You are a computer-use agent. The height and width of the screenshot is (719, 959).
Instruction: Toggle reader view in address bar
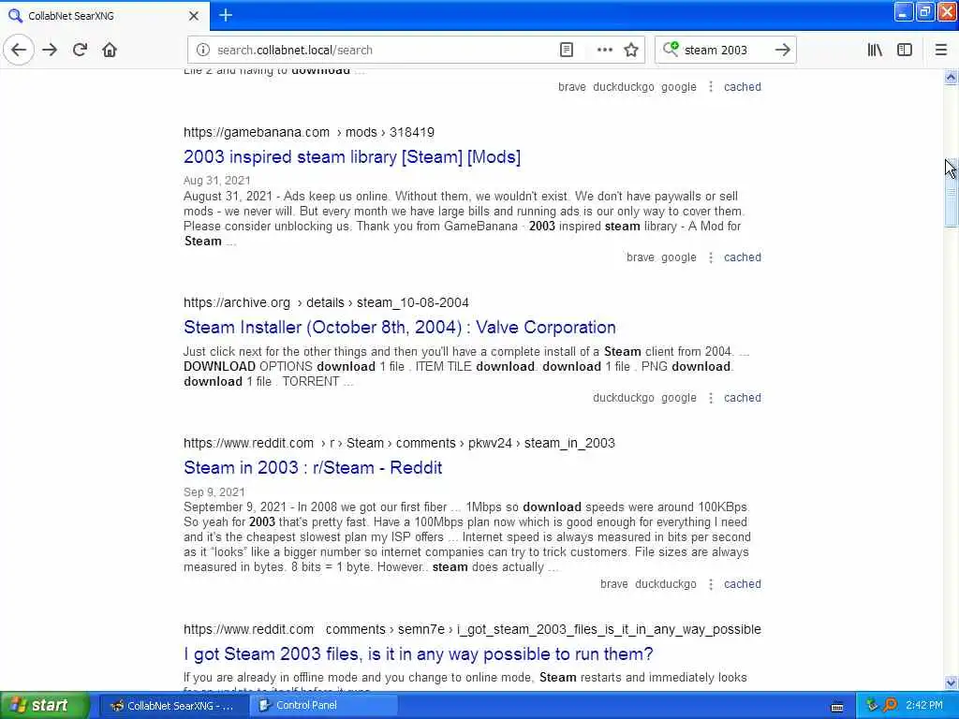pos(567,51)
